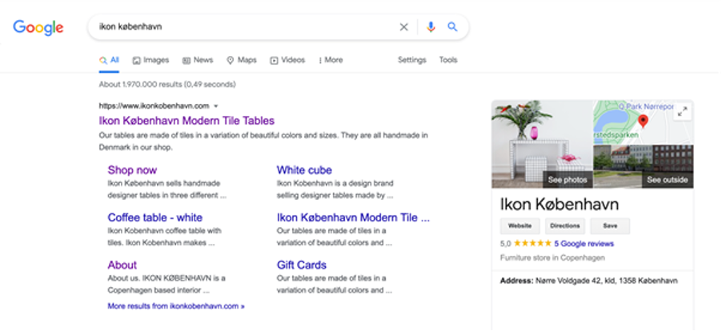The height and width of the screenshot is (331, 722).
Task: Click the About 1.970.000 results text
Action: (x=167, y=85)
